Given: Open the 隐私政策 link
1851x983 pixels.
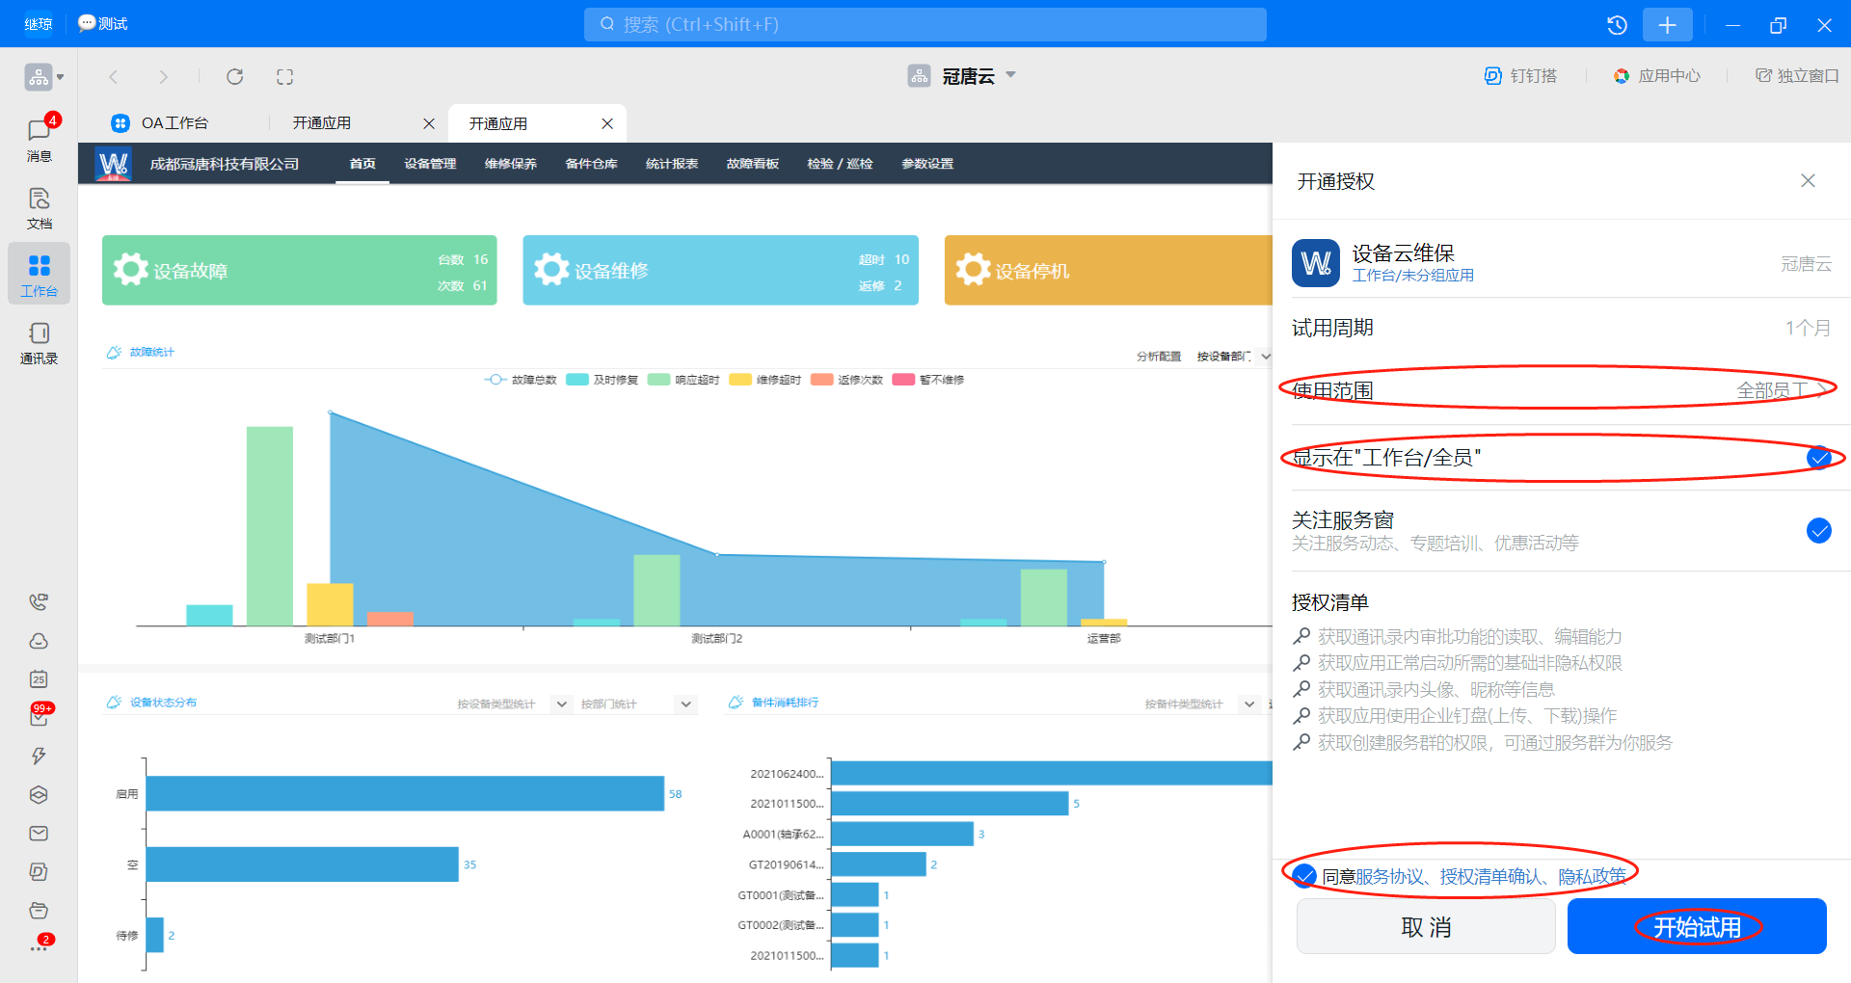Looking at the screenshot, I should point(1592,876).
